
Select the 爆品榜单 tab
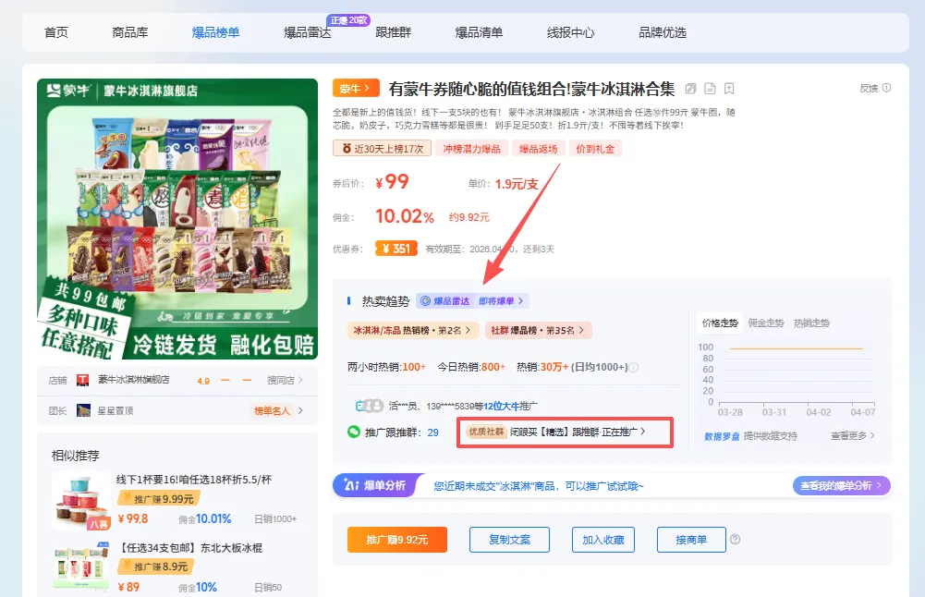point(216,32)
